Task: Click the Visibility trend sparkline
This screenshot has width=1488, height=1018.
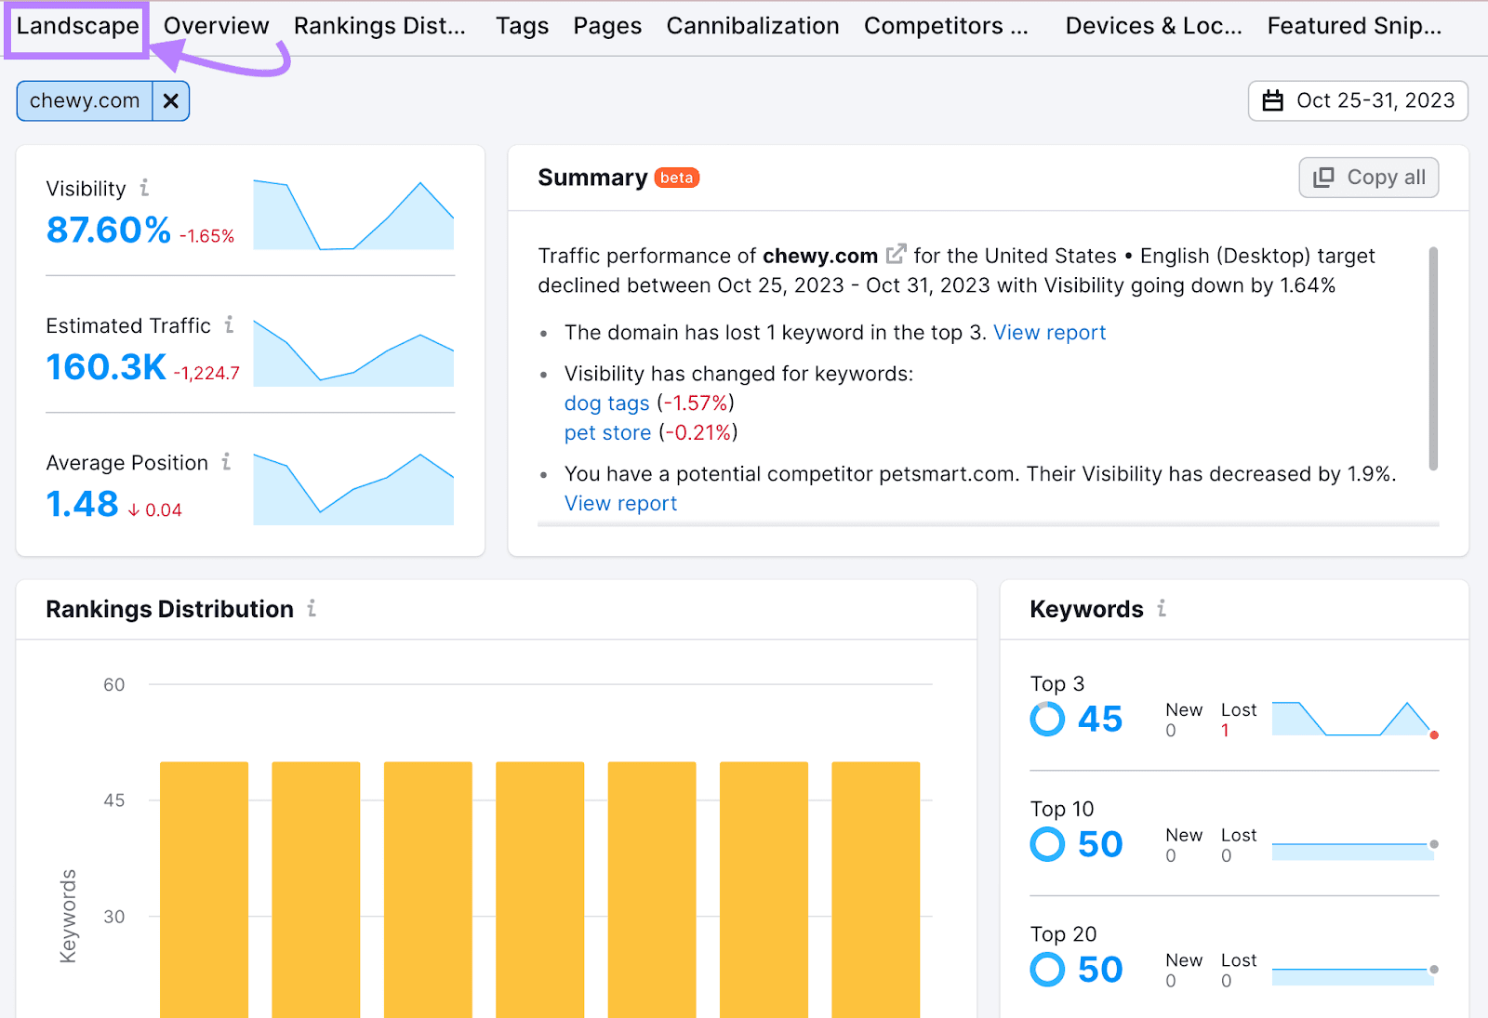Action: (x=353, y=215)
